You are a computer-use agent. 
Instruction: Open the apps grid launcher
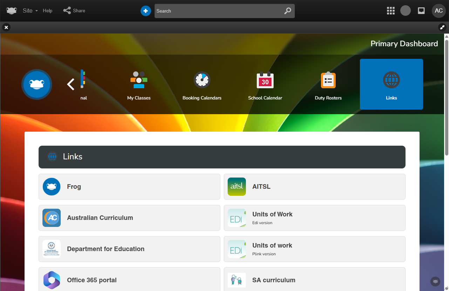pyautogui.click(x=390, y=11)
